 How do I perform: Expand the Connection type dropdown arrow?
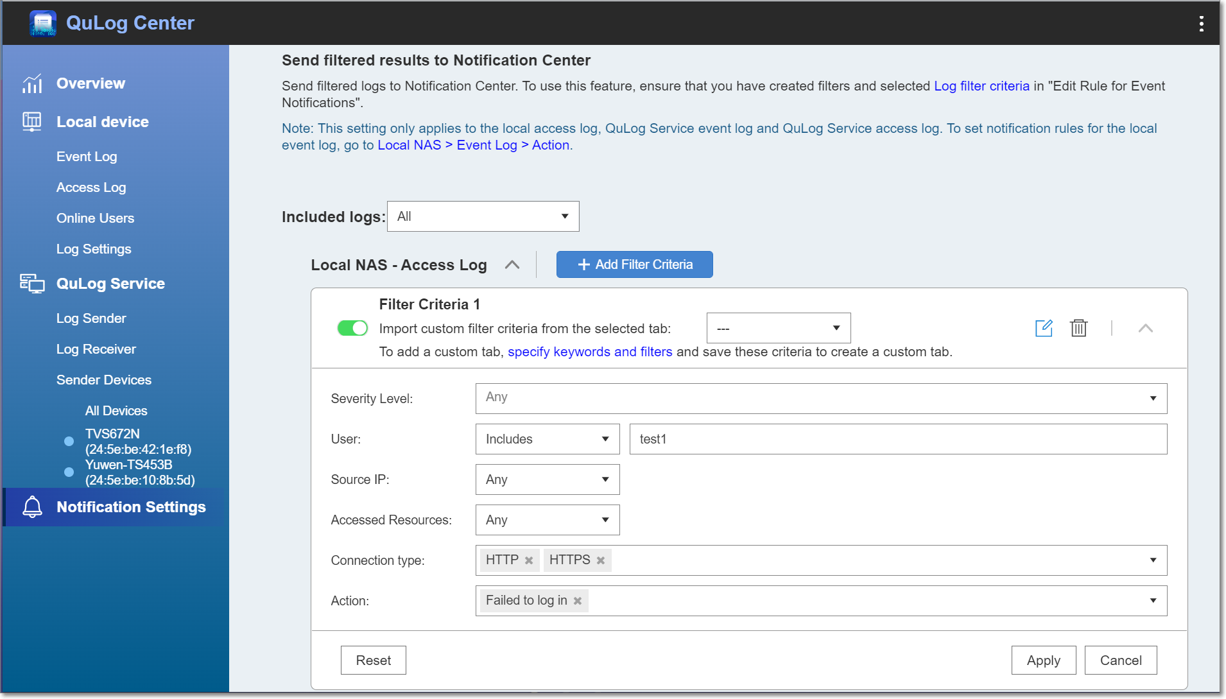click(1153, 560)
